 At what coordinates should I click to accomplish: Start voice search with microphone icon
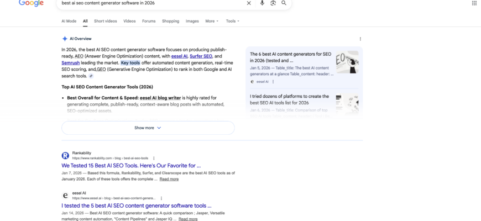[262, 3]
